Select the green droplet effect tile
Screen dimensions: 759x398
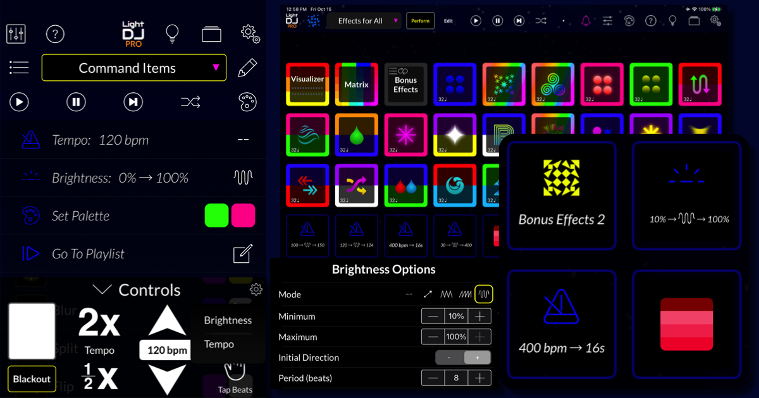pos(357,135)
